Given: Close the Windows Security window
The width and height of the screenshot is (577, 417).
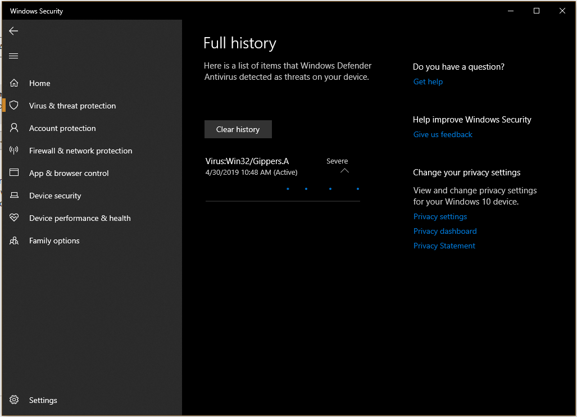Looking at the screenshot, I should click(x=562, y=11).
